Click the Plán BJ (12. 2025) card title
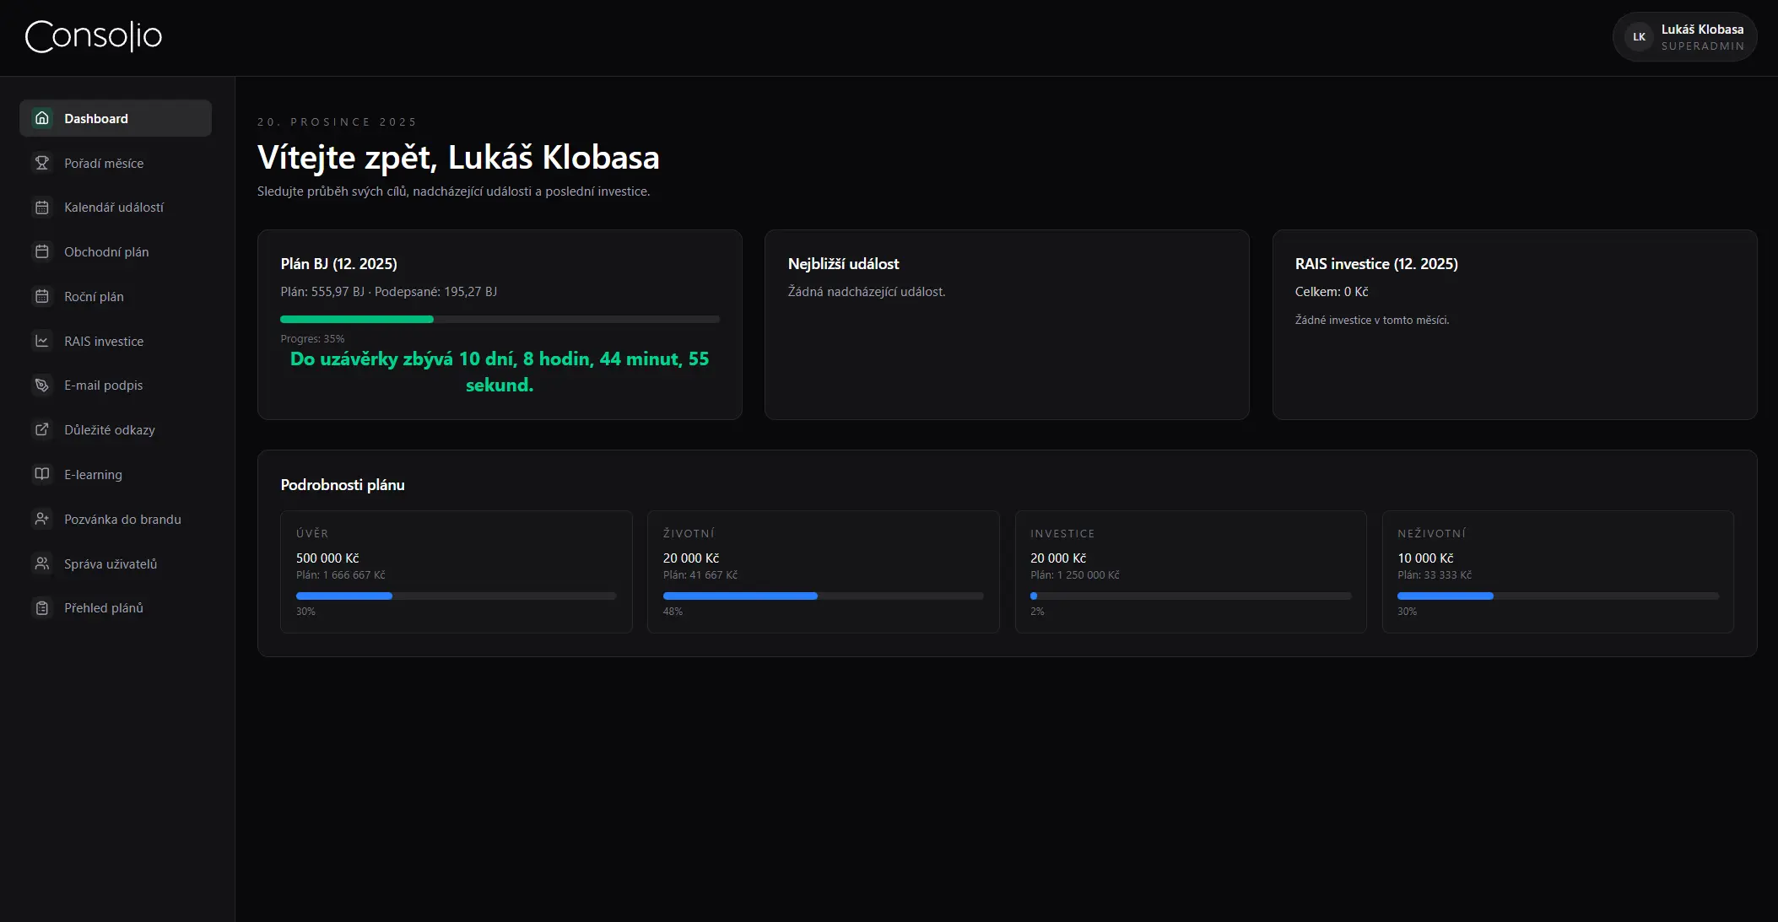This screenshot has width=1778, height=922. click(x=338, y=264)
